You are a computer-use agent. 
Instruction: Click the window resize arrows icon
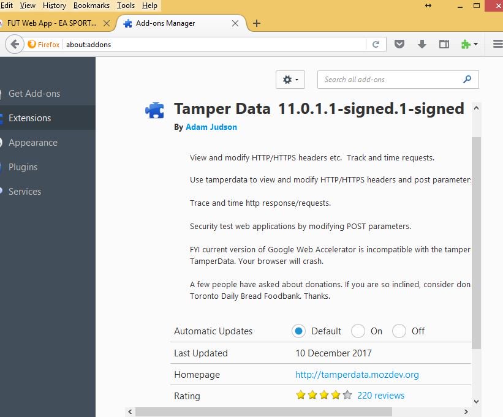(x=428, y=6)
